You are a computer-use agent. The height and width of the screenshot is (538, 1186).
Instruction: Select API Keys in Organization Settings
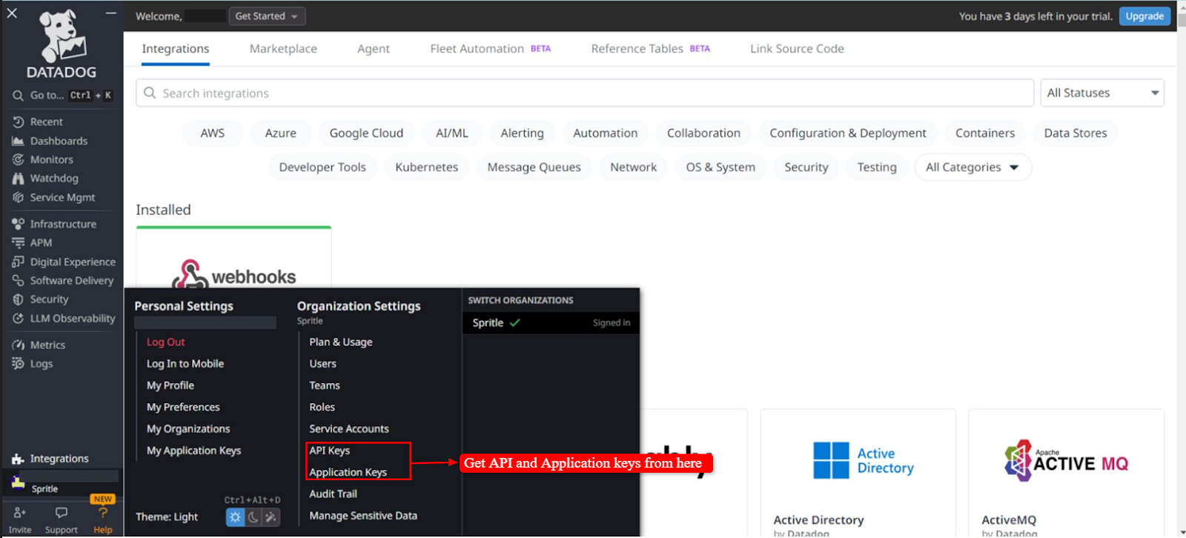point(330,451)
